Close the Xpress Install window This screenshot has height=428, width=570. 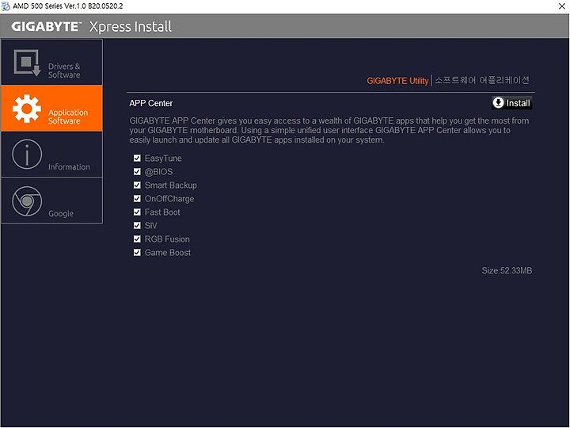(561, 6)
